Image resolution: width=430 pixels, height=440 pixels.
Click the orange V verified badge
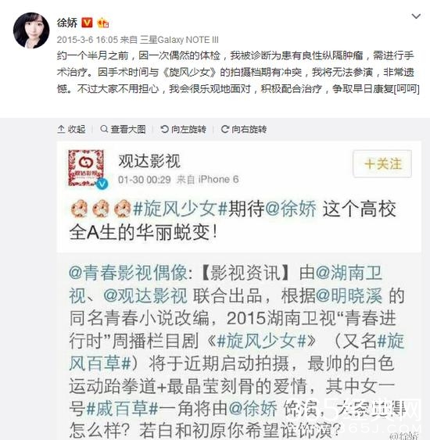(x=87, y=23)
